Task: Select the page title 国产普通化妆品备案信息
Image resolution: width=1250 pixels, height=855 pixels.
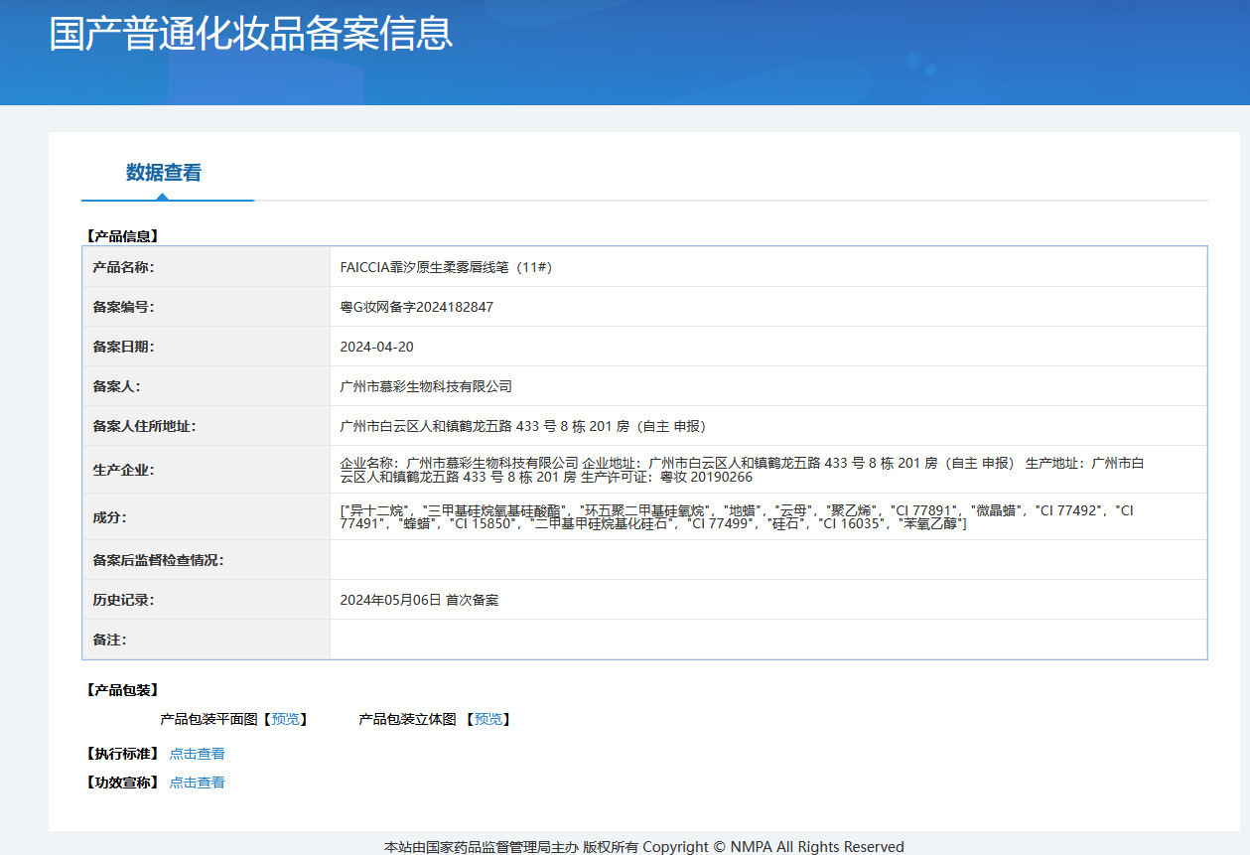Action: [251, 33]
